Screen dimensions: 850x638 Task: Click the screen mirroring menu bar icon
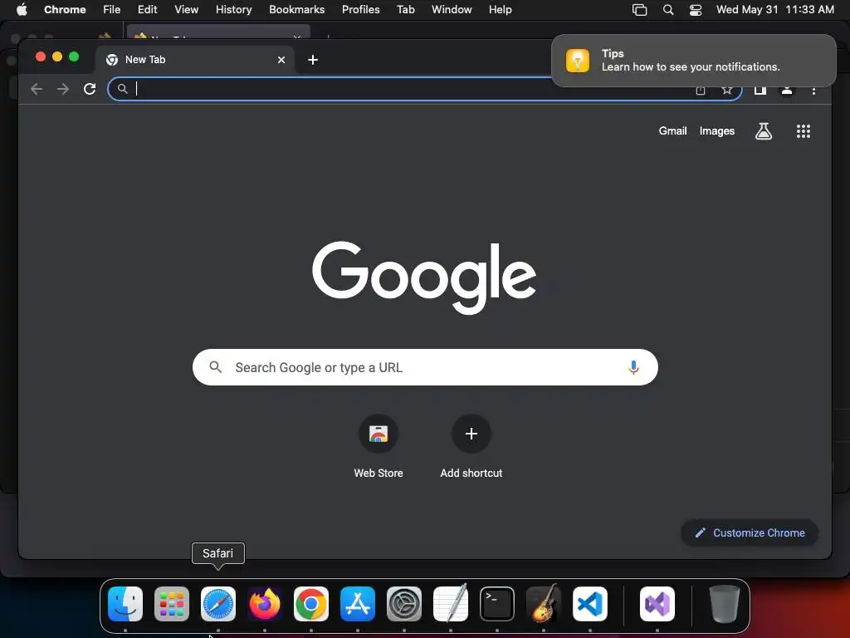pos(639,9)
